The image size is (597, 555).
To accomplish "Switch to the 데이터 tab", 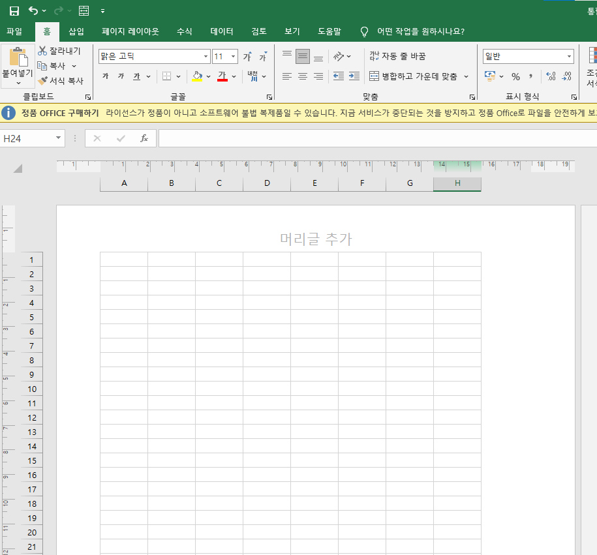I will coord(222,31).
